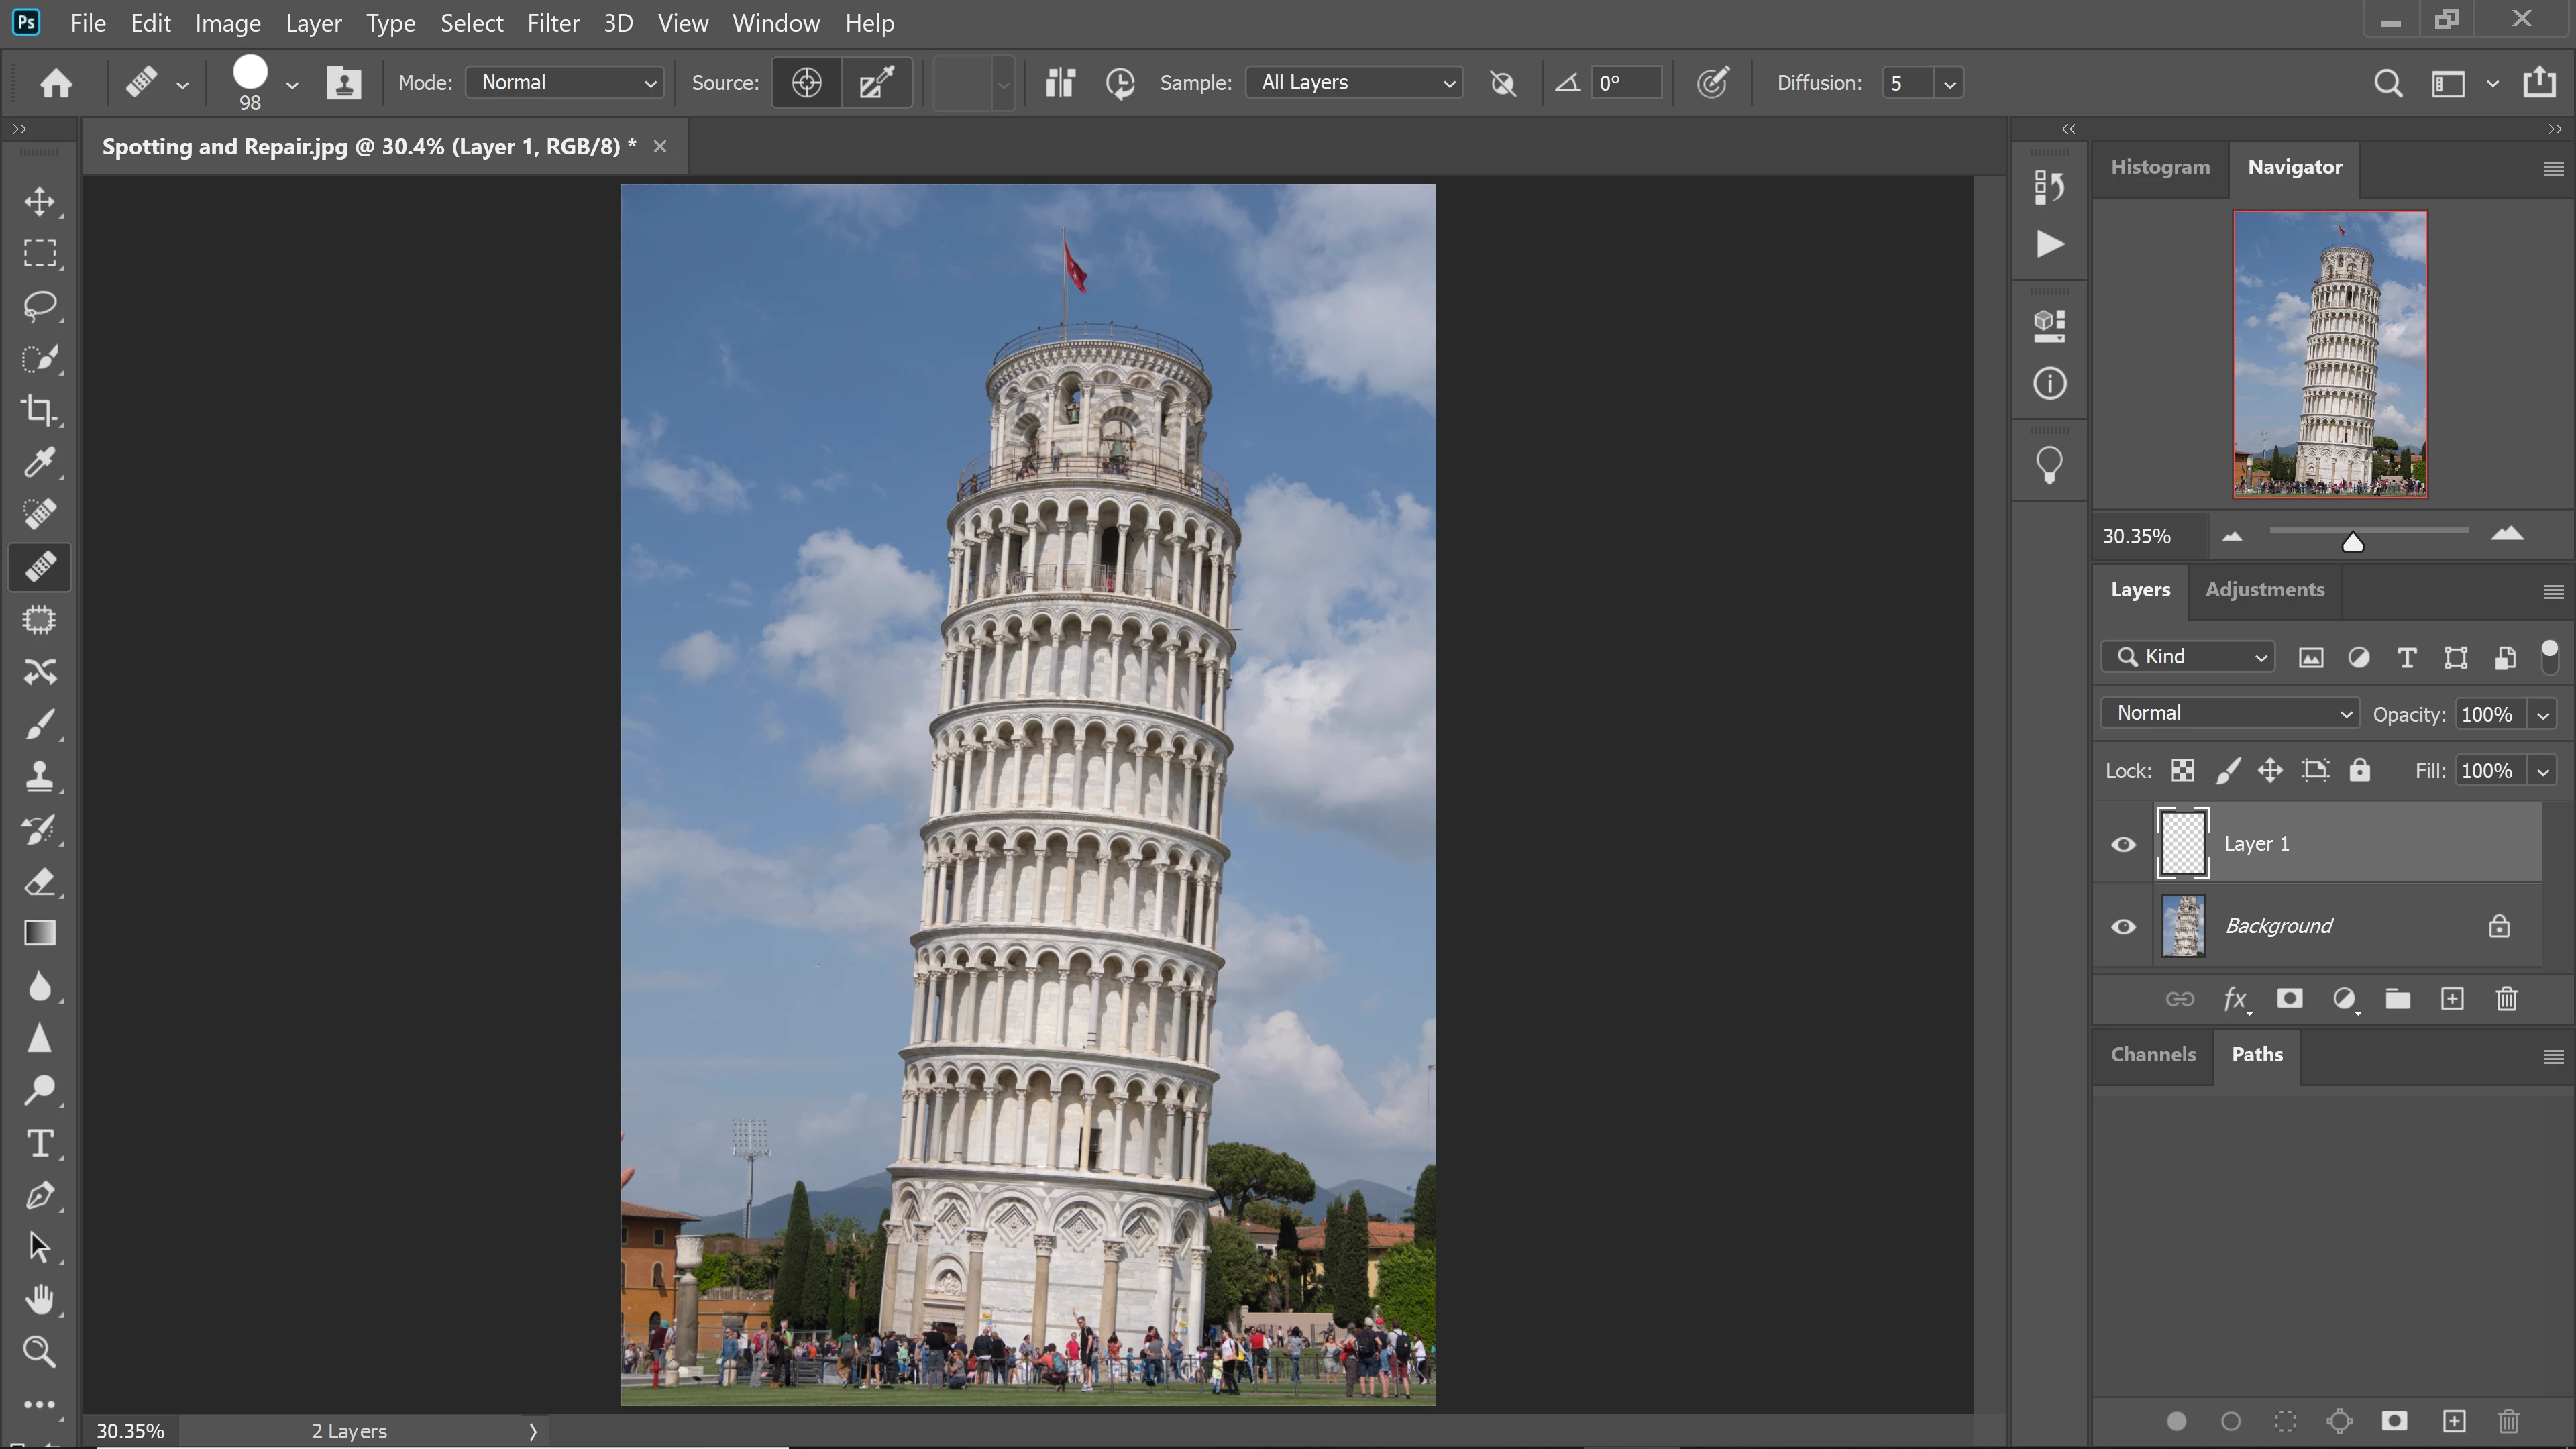Toggle lock transparent pixels button
Screen dimensions: 2576x1449
pos(2182,770)
